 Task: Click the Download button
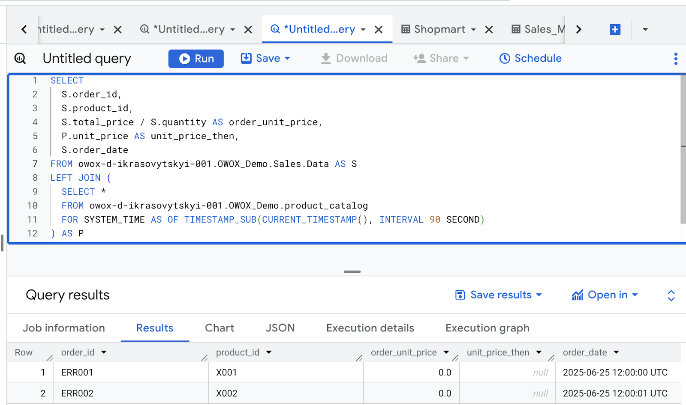pos(354,58)
